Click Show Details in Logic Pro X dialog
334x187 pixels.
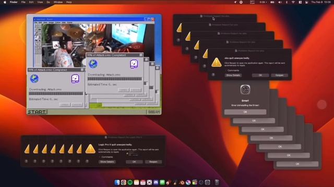tap(107, 162)
